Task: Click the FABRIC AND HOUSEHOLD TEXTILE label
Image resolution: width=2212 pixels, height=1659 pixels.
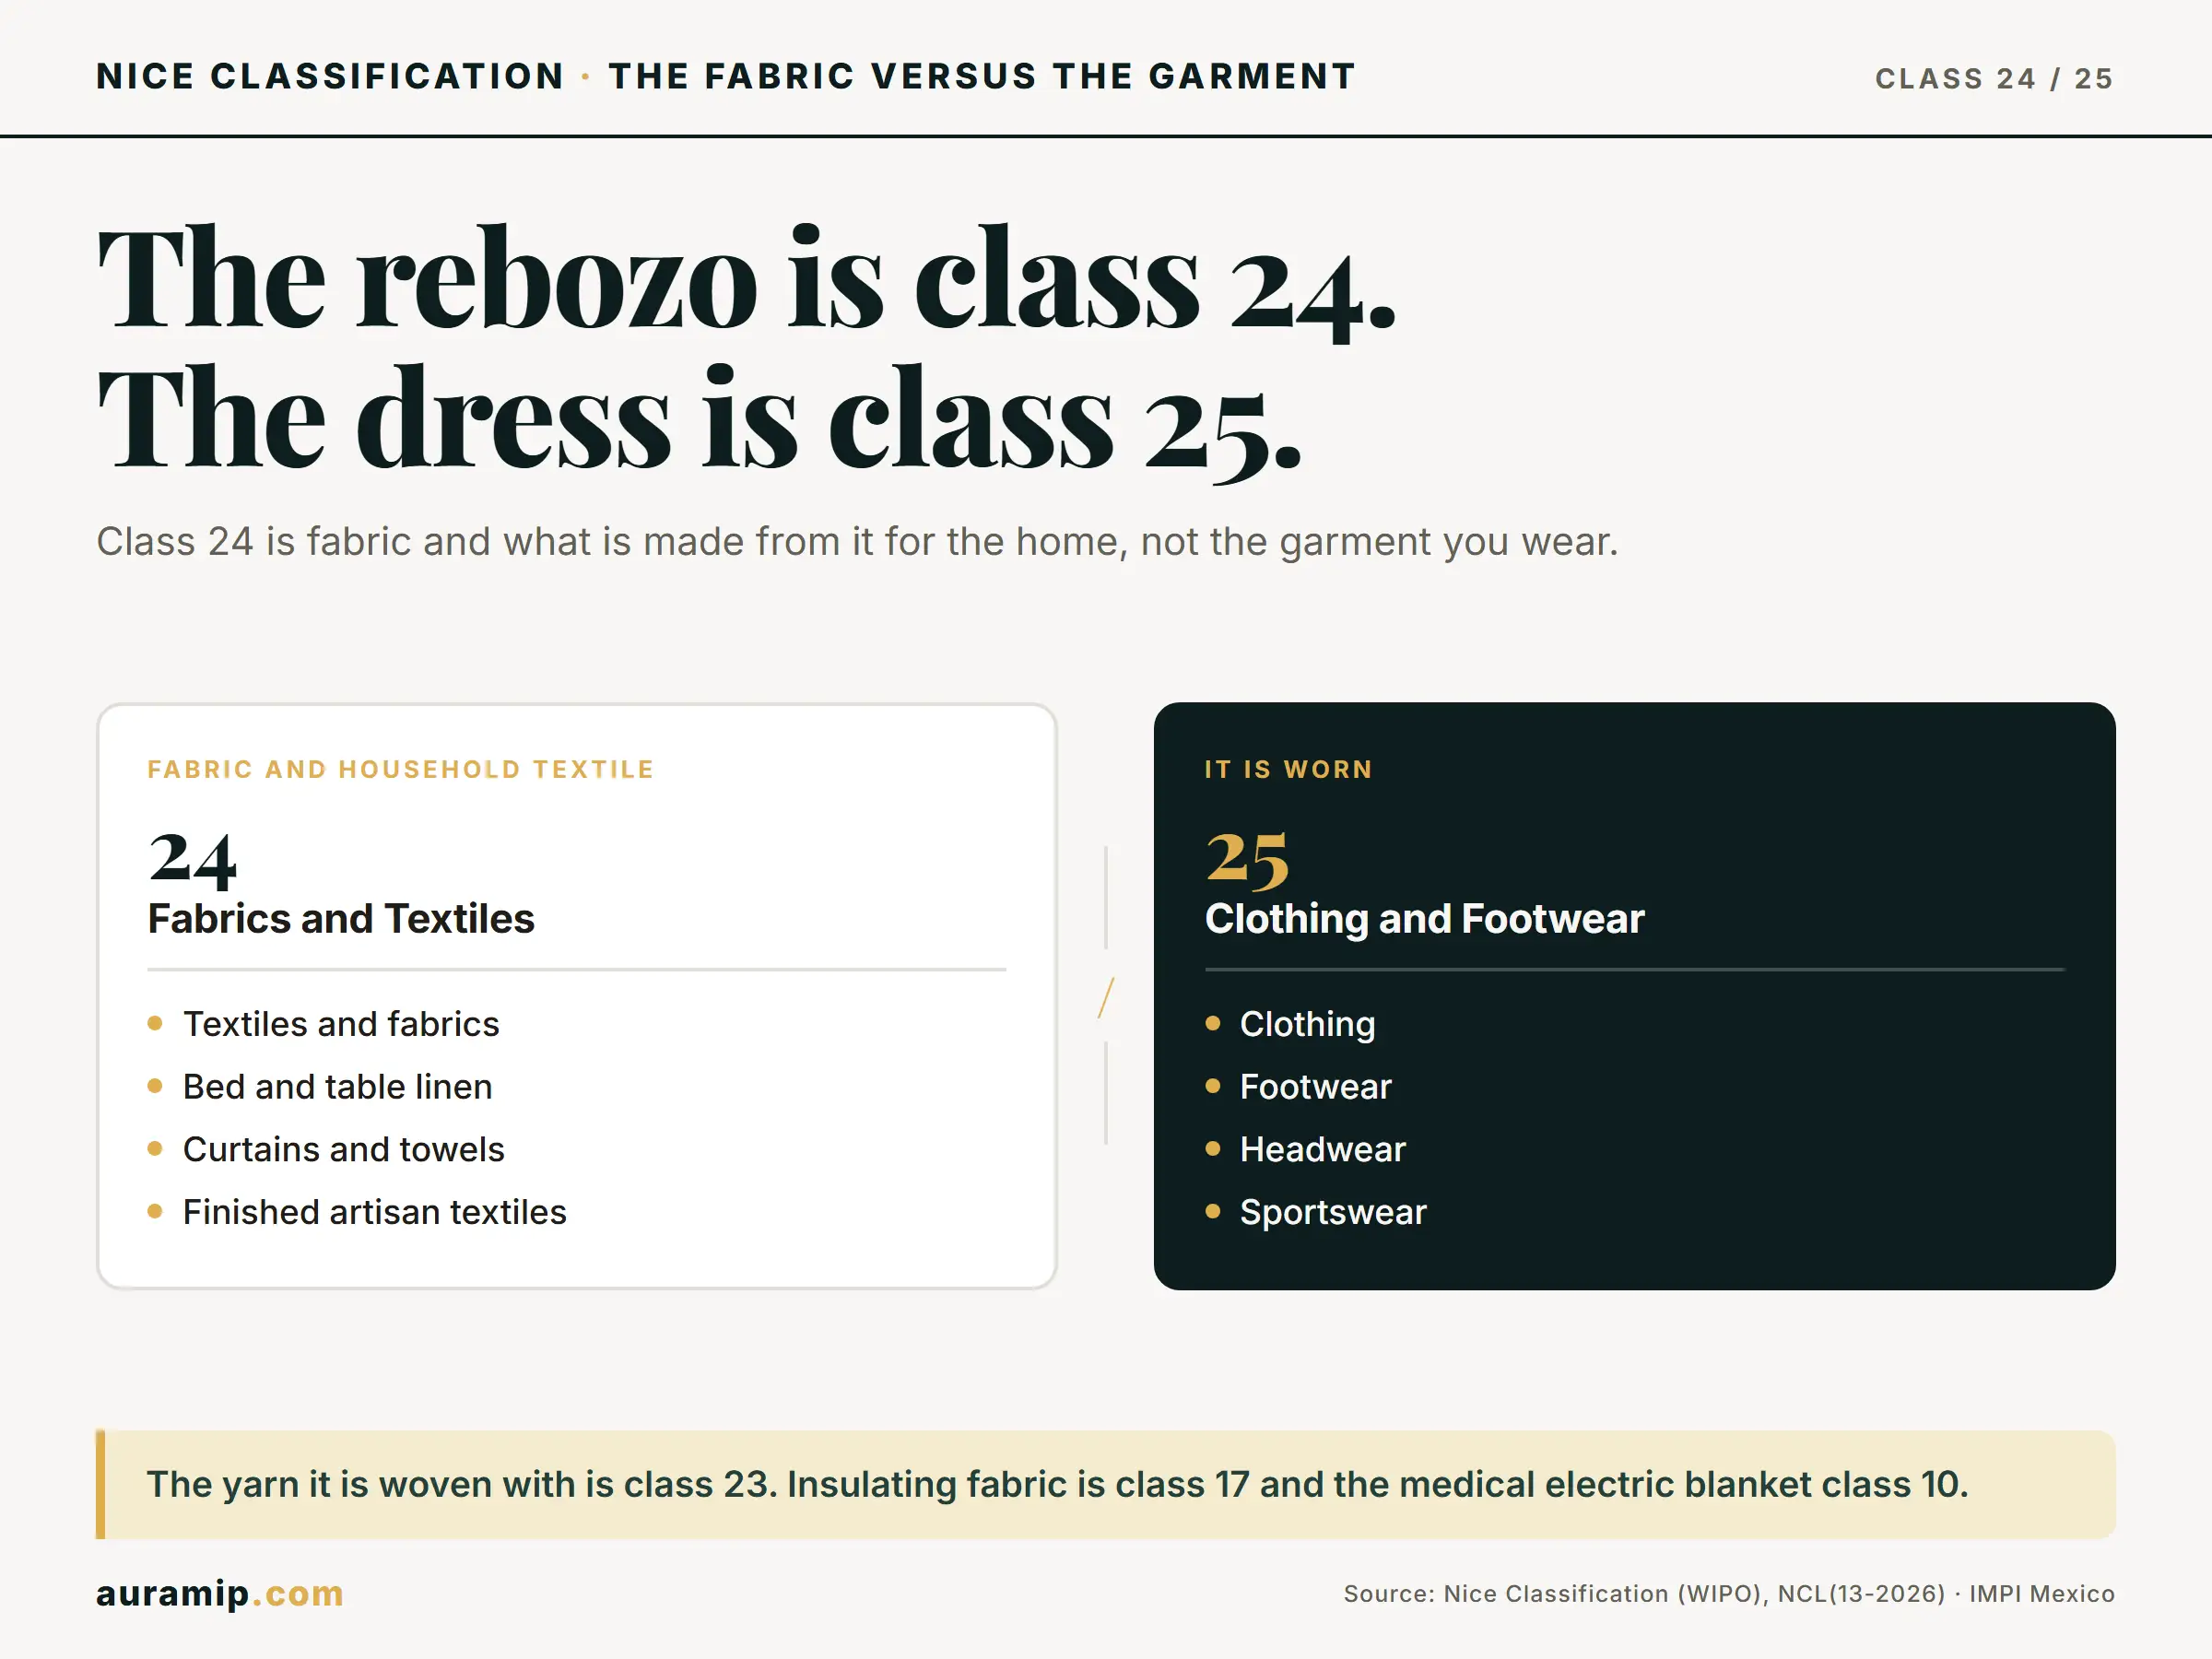Action: tap(400, 769)
